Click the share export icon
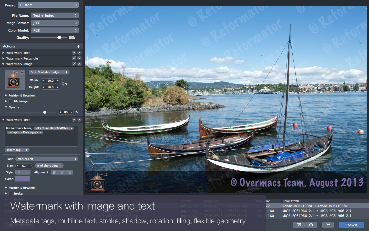 click(328, 225)
